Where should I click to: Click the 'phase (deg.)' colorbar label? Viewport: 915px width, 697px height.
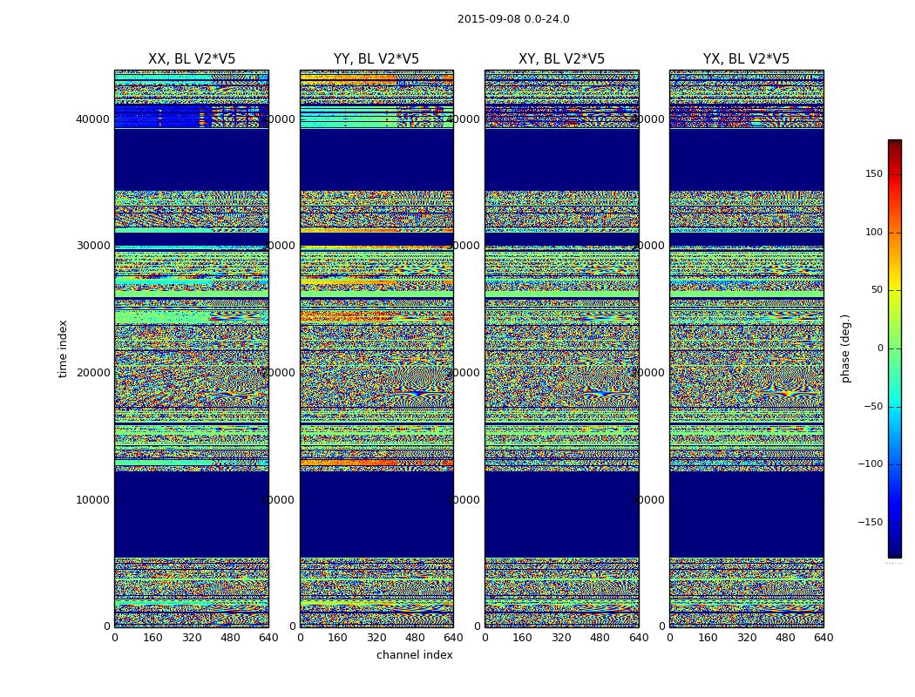click(845, 348)
